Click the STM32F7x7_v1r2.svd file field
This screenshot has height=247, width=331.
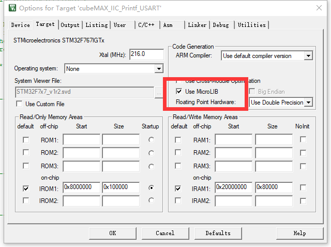84,92
